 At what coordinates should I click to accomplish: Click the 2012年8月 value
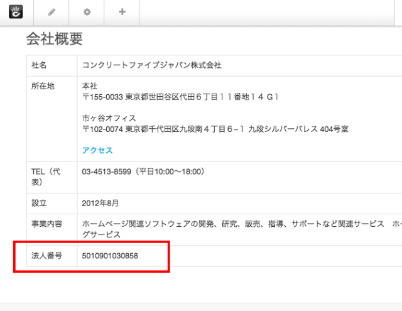100,204
